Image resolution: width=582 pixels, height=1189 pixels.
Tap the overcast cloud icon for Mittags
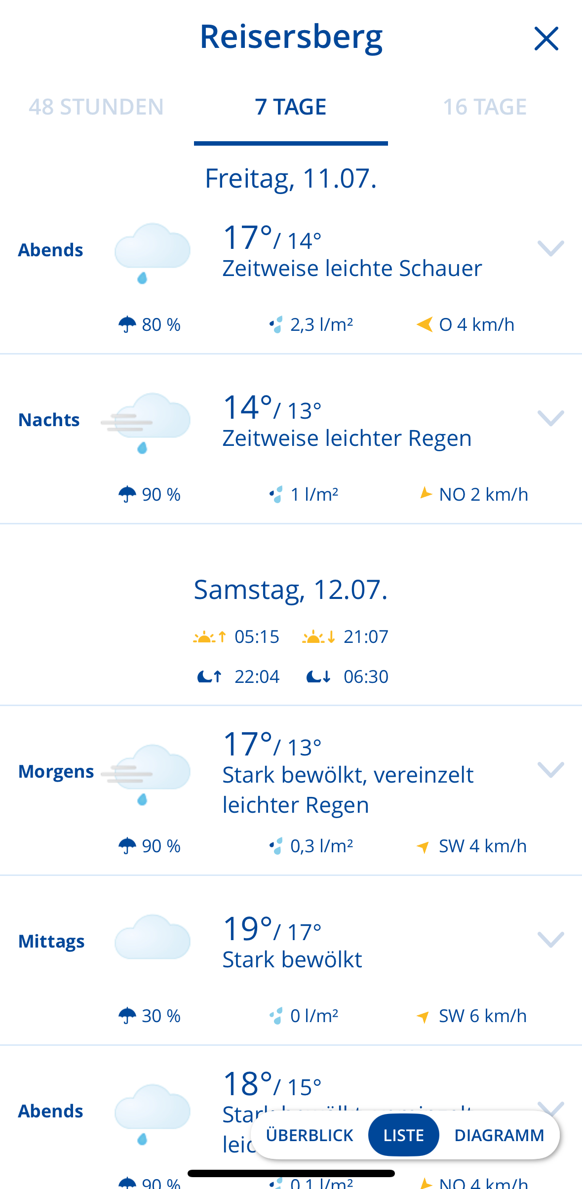click(x=152, y=937)
